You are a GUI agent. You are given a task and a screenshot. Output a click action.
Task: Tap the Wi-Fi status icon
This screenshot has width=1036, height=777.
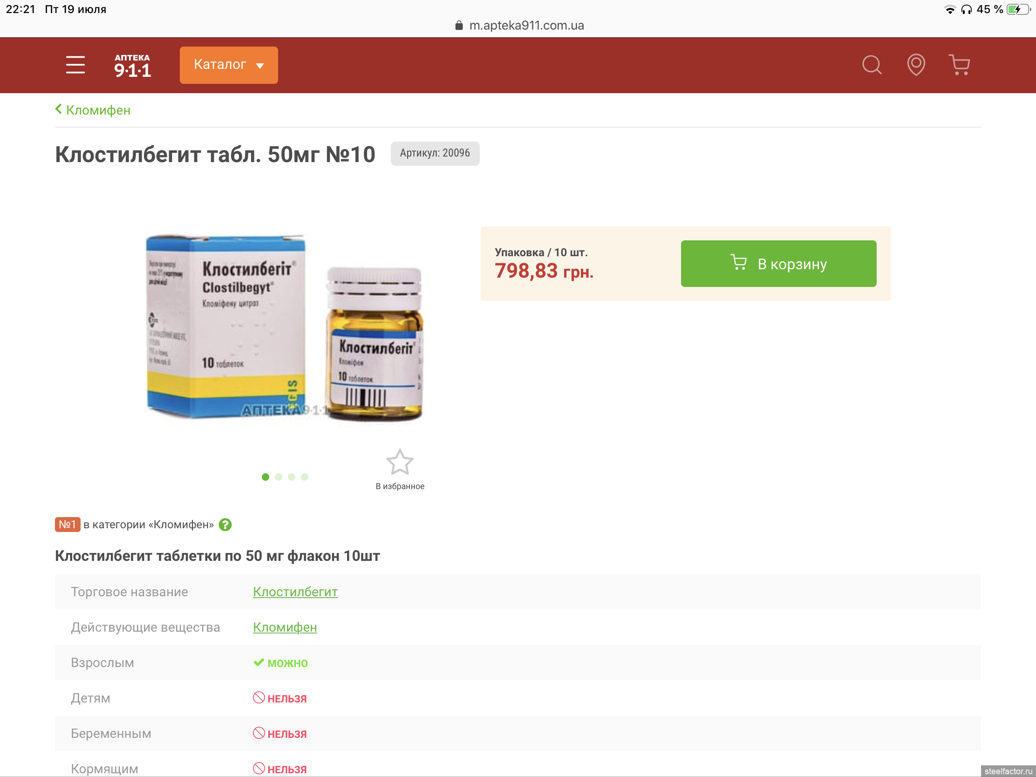[x=950, y=9]
